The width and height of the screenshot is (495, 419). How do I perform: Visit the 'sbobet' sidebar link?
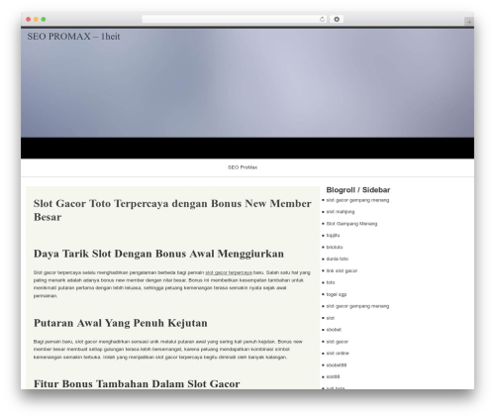[x=334, y=330]
